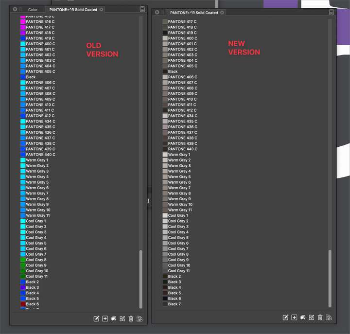Click the magenta swatch beside PANTONE 416 C
The image size is (350, 334).
click(23, 22)
